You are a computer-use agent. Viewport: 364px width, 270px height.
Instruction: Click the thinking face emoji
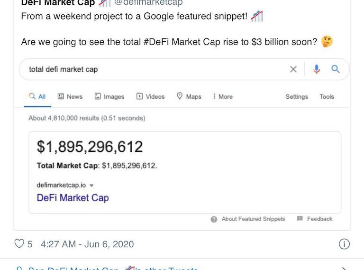coord(327,42)
